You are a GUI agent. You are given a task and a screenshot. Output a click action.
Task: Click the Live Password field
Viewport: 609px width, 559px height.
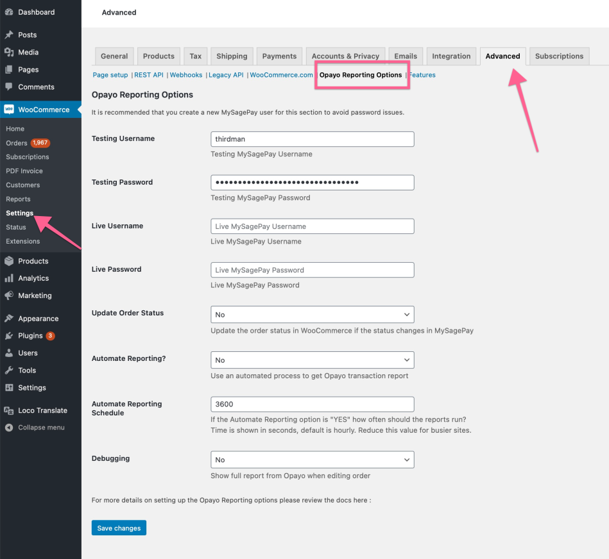[313, 270]
